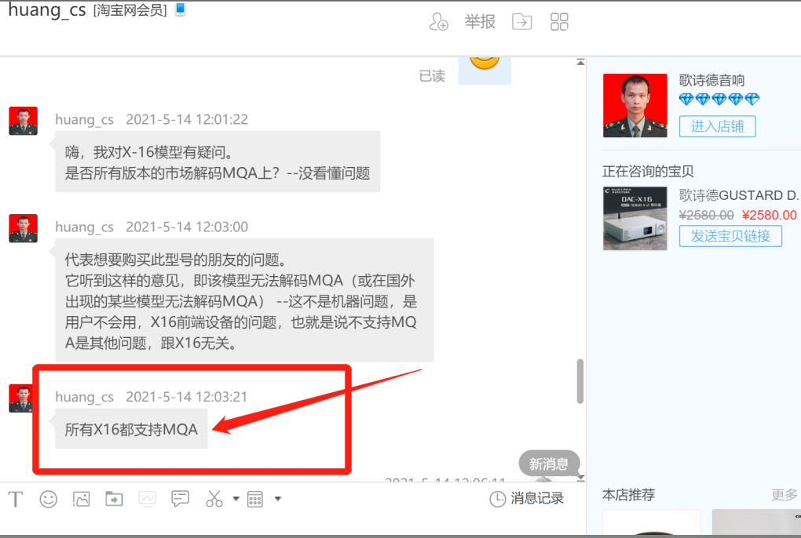Image resolution: width=801 pixels, height=538 pixels.
Task: Open 消息记录 message history
Action: tap(527, 499)
